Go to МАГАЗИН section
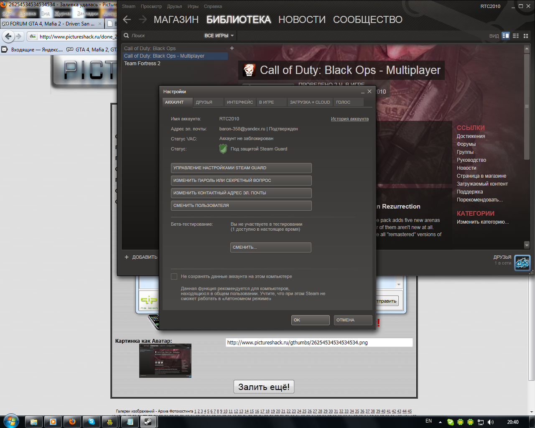Image resolution: width=535 pixels, height=428 pixels. pyautogui.click(x=176, y=20)
